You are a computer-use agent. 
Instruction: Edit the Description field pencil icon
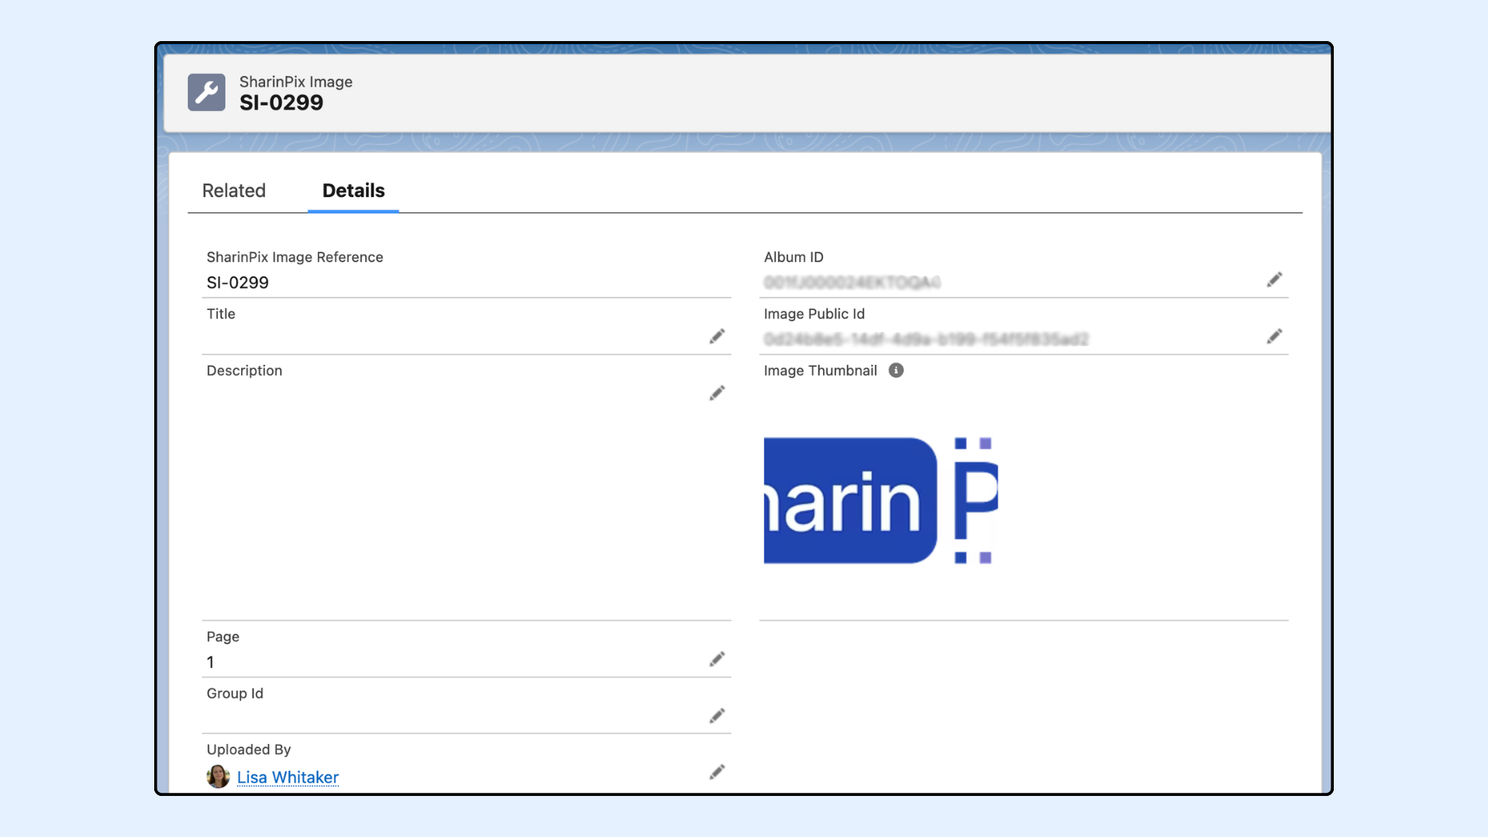click(717, 393)
